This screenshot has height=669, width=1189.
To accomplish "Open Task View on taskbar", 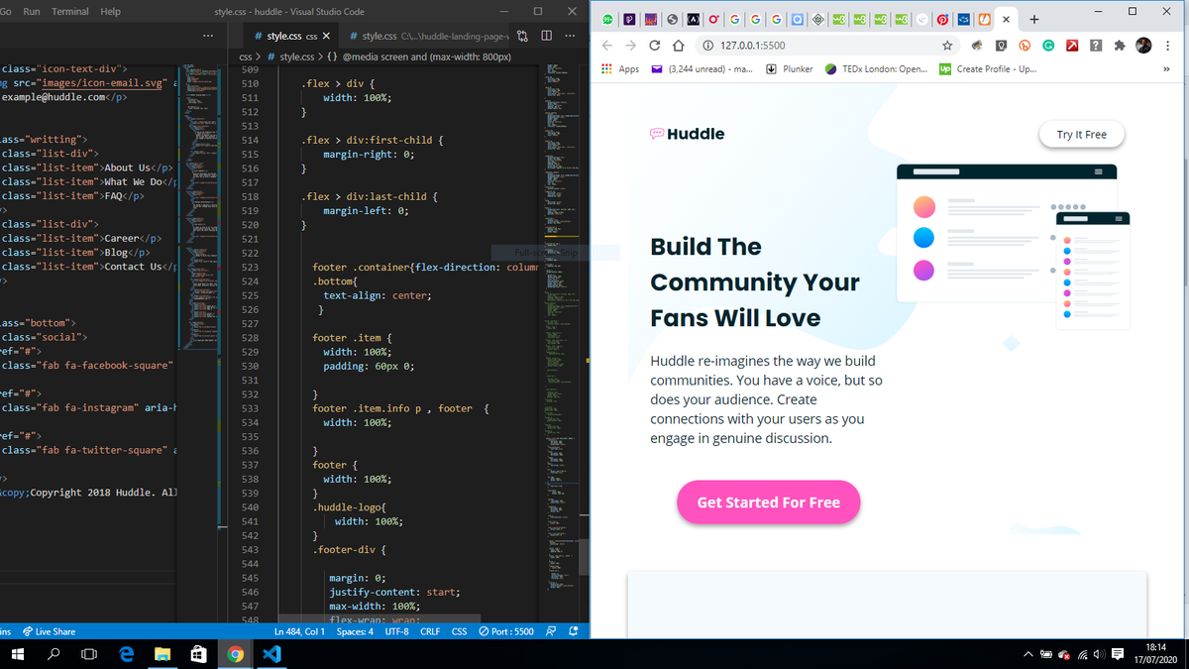I will [x=89, y=654].
